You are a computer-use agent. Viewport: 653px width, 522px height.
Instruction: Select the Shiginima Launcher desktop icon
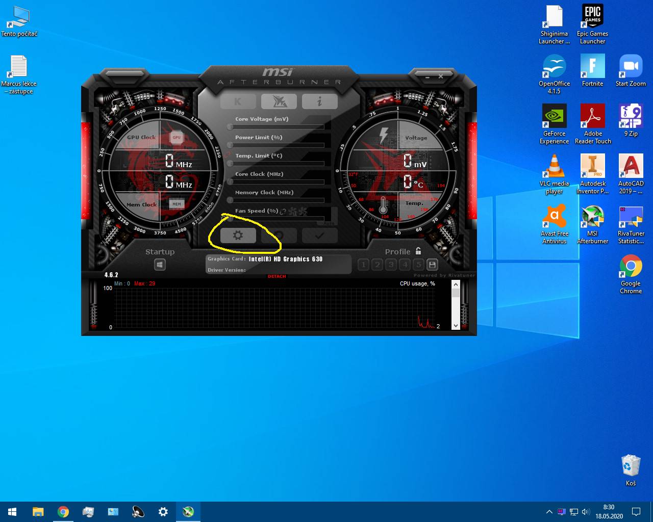[554, 24]
